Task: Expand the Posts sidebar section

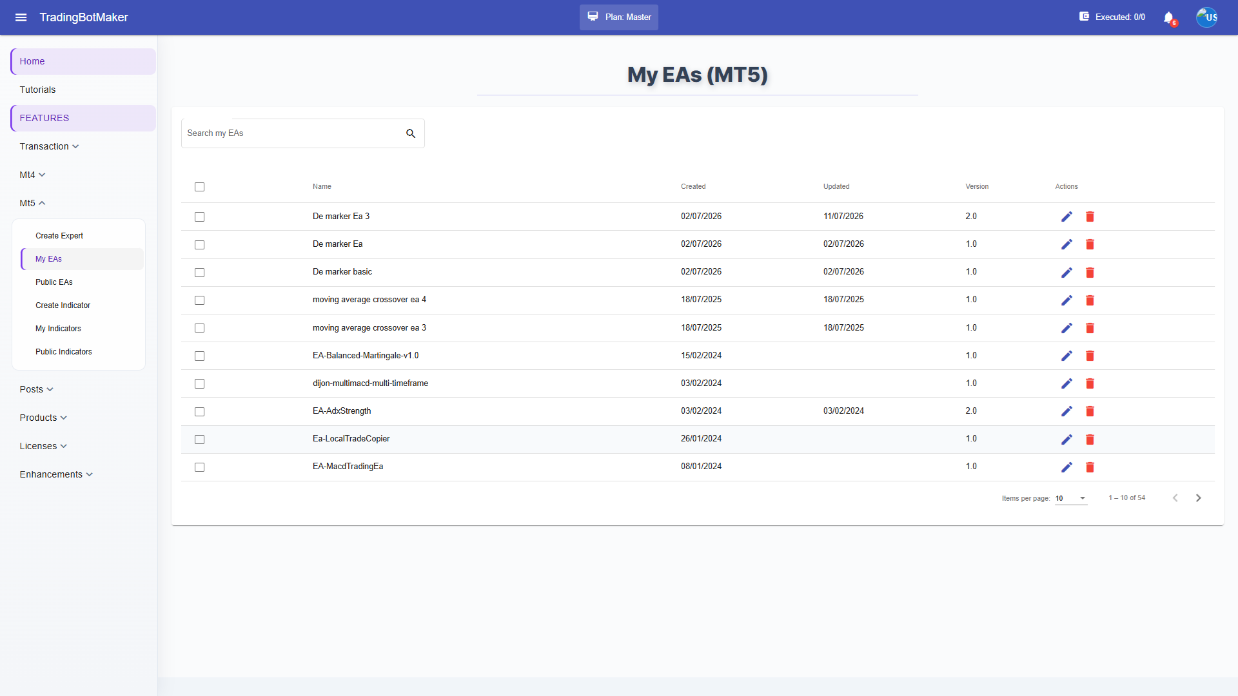Action: click(x=36, y=389)
